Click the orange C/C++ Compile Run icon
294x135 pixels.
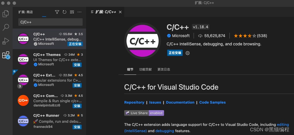(23, 100)
